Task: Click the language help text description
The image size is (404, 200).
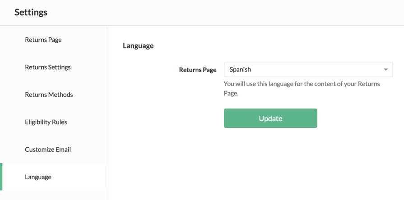Action: point(302,89)
